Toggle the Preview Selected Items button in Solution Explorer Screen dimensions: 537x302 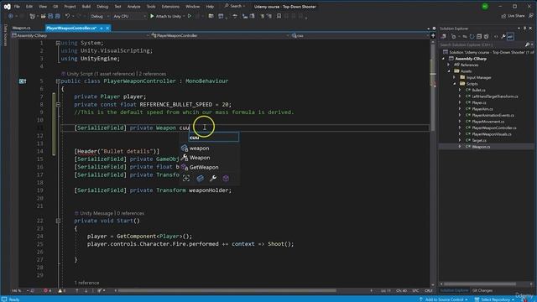pos(510,37)
